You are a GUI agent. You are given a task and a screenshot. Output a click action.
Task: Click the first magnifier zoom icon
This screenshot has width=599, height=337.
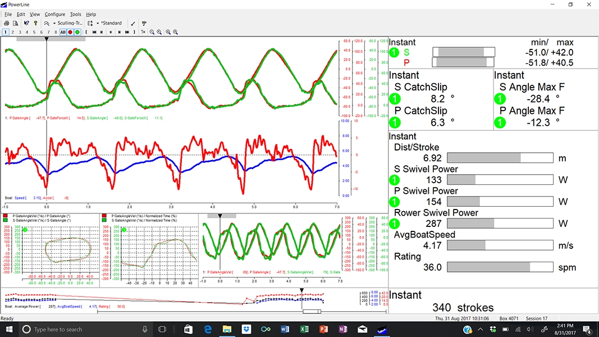152,32
